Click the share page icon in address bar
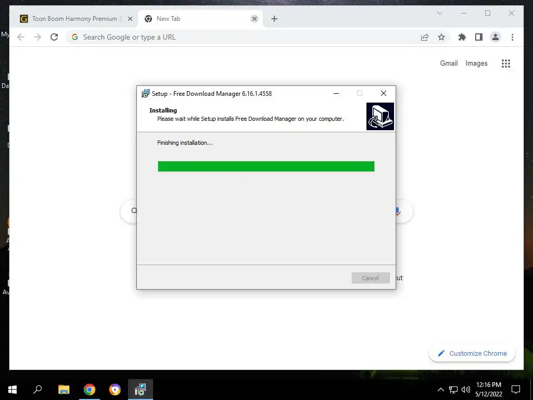Image resolution: width=533 pixels, height=400 pixels. click(x=425, y=37)
